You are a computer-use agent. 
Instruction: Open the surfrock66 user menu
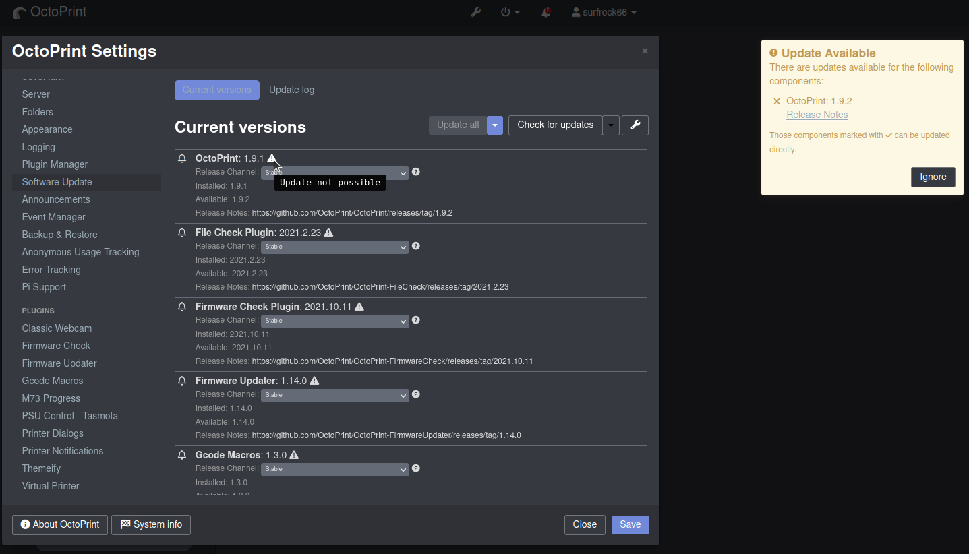click(604, 11)
